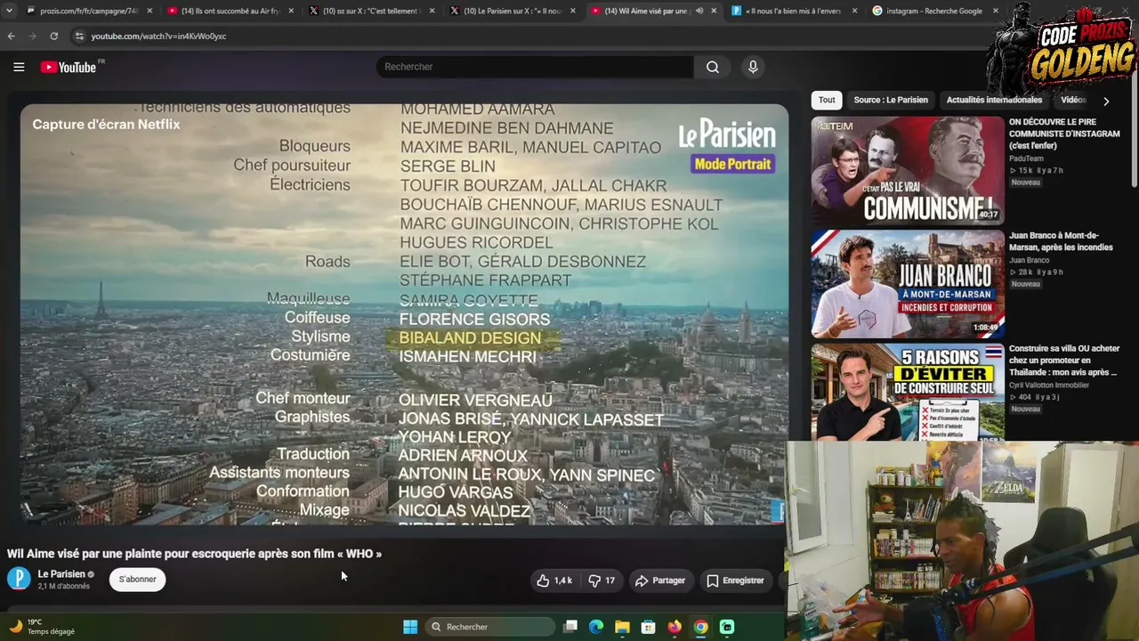Open File Explorer from the taskbar

point(622,627)
